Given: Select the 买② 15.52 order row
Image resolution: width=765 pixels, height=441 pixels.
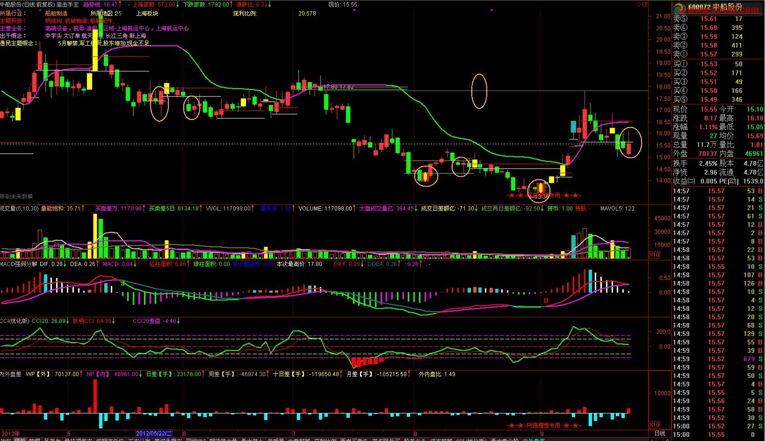Looking at the screenshot, I should (718, 73).
